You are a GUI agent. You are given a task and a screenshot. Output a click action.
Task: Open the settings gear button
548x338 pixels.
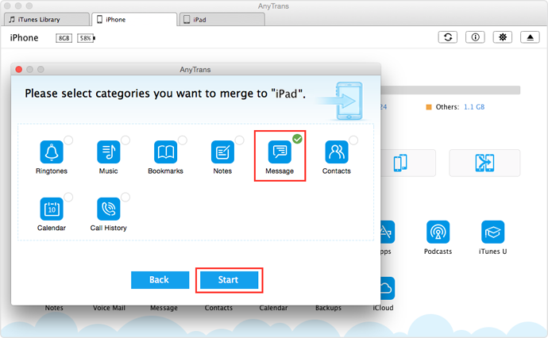pyautogui.click(x=503, y=37)
